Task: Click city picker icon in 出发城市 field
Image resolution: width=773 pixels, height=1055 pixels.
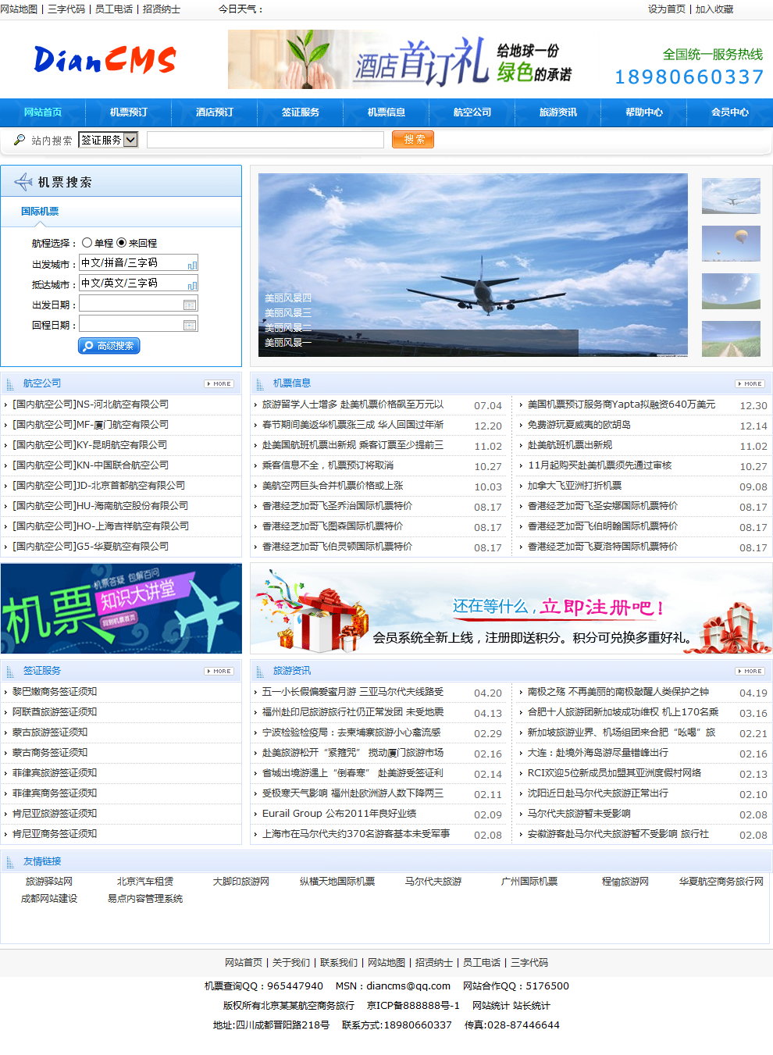Action: (192, 265)
